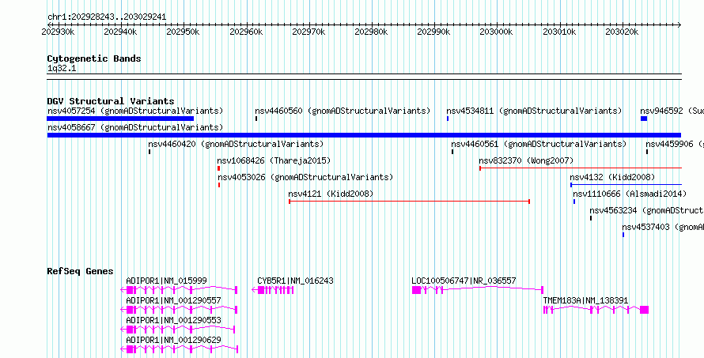
Task: Click the red nsv832370 variant line
Action: click(581, 168)
